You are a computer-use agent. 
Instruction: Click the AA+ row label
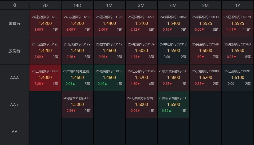coord(14,105)
